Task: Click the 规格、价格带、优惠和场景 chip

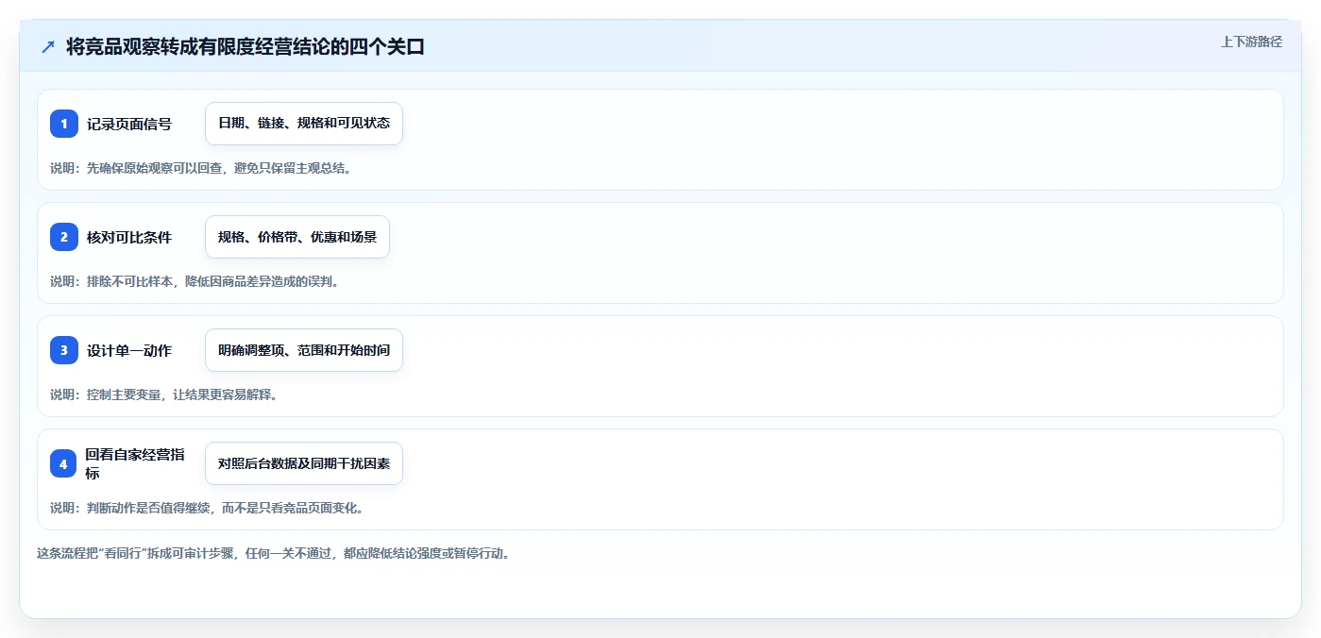Action: point(297,237)
